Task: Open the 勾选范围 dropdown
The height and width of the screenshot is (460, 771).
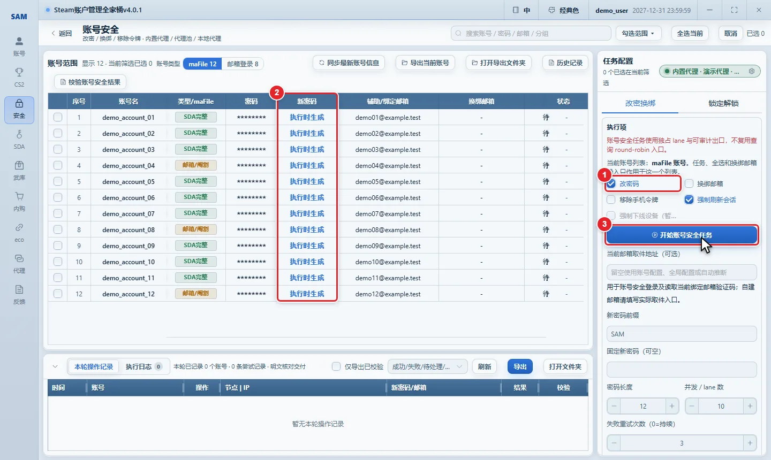Action: click(x=638, y=33)
